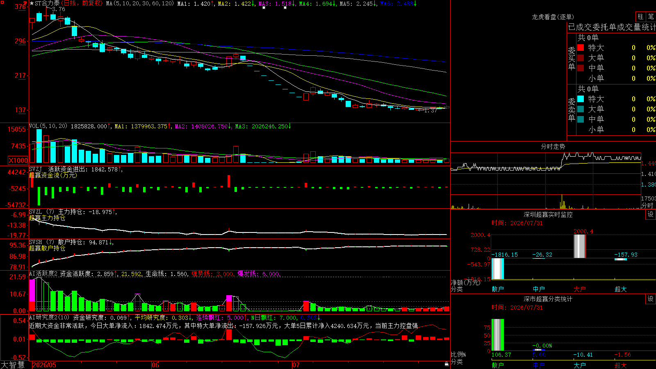Click the 委卖单 section label
This screenshot has height=369, width=656.
click(x=572, y=109)
